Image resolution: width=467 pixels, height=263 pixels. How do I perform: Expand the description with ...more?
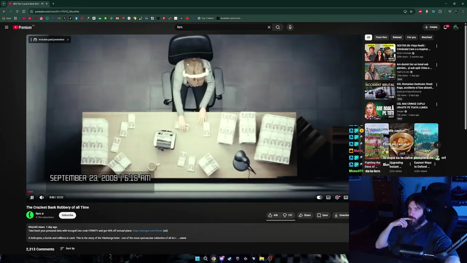point(182,238)
